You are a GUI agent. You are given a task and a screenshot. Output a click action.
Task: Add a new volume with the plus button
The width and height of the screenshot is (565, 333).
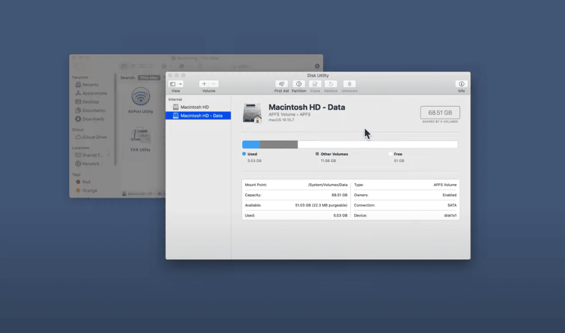204,84
